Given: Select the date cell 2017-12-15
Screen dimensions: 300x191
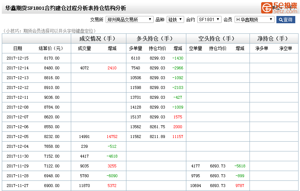Looking at the screenshot, I should [17, 58].
